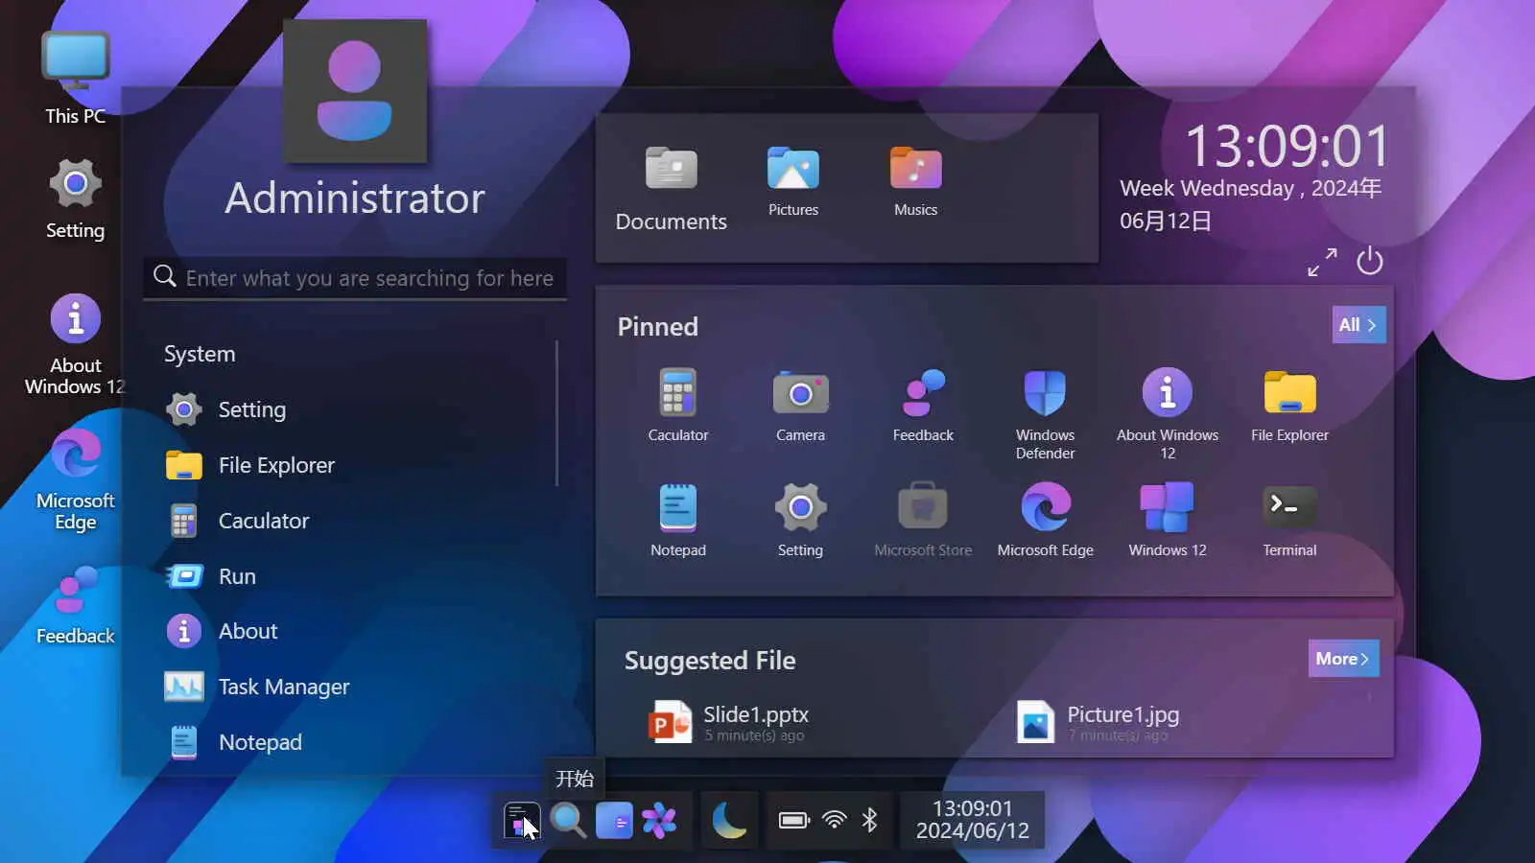
Task: Open the Wi-Fi network icon
Action: tap(835, 820)
